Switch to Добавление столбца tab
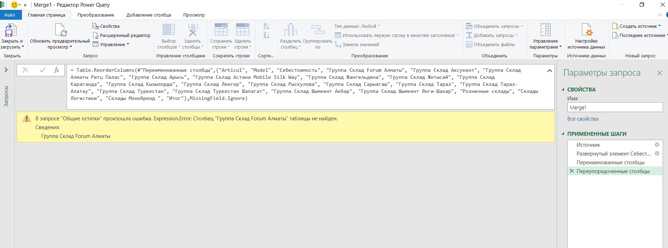668x248 pixels. tap(149, 15)
